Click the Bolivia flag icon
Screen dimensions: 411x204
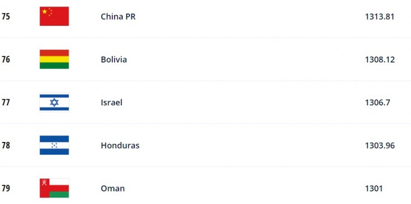click(54, 59)
